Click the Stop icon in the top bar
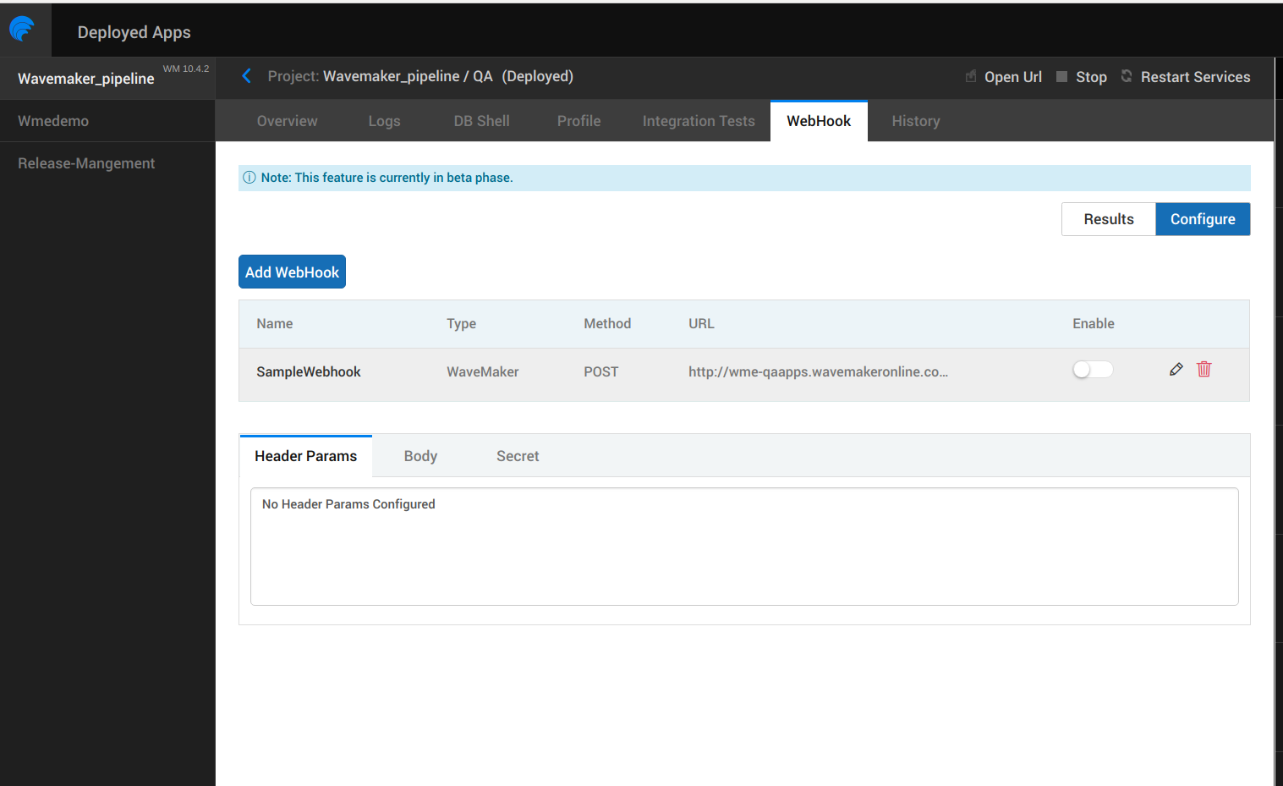Viewport: 1283px width, 786px height. pyautogui.click(x=1061, y=76)
